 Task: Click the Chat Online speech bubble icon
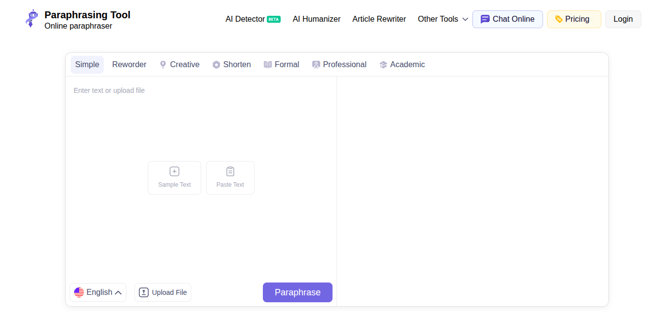click(486, 19)
